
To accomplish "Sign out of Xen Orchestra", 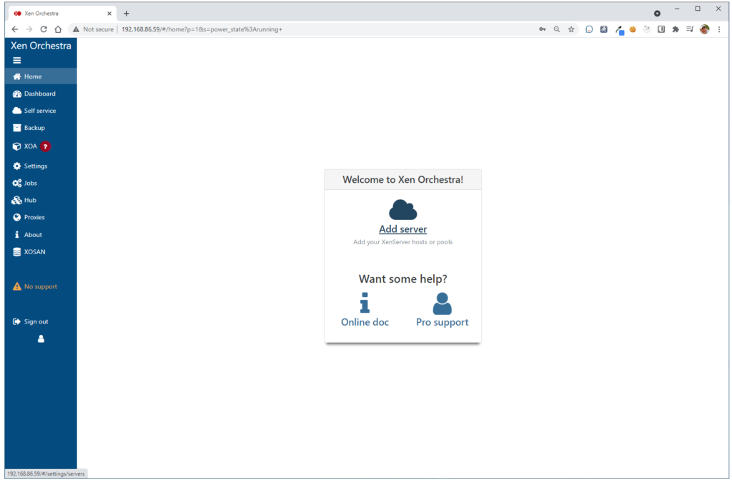I will coord(36,321).
